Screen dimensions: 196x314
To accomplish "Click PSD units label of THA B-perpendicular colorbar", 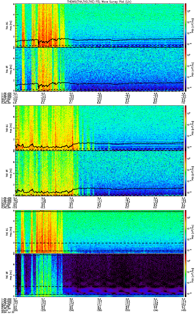I will tap(193, 25).
